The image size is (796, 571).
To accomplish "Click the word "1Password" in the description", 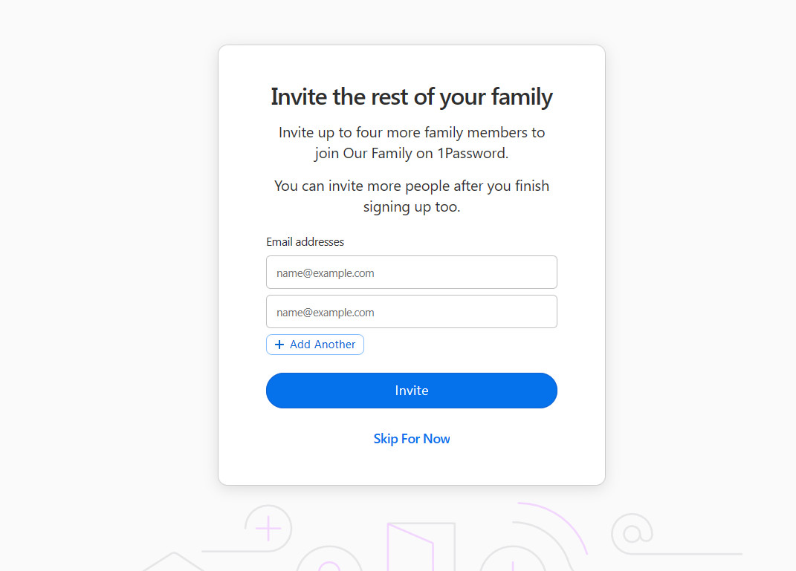I will 472,154.
